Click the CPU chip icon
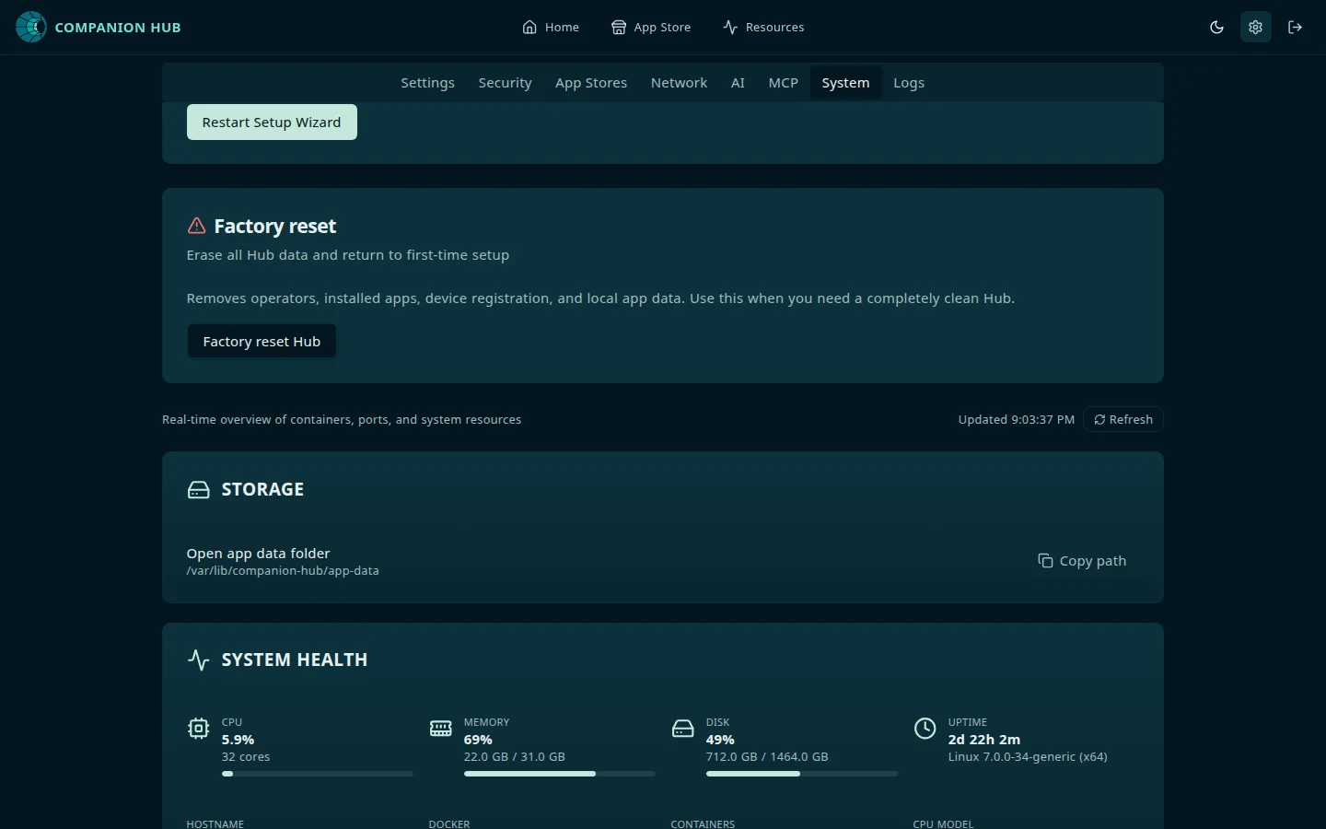Screen dimensions: 1326x829 [x=198, y=729]
